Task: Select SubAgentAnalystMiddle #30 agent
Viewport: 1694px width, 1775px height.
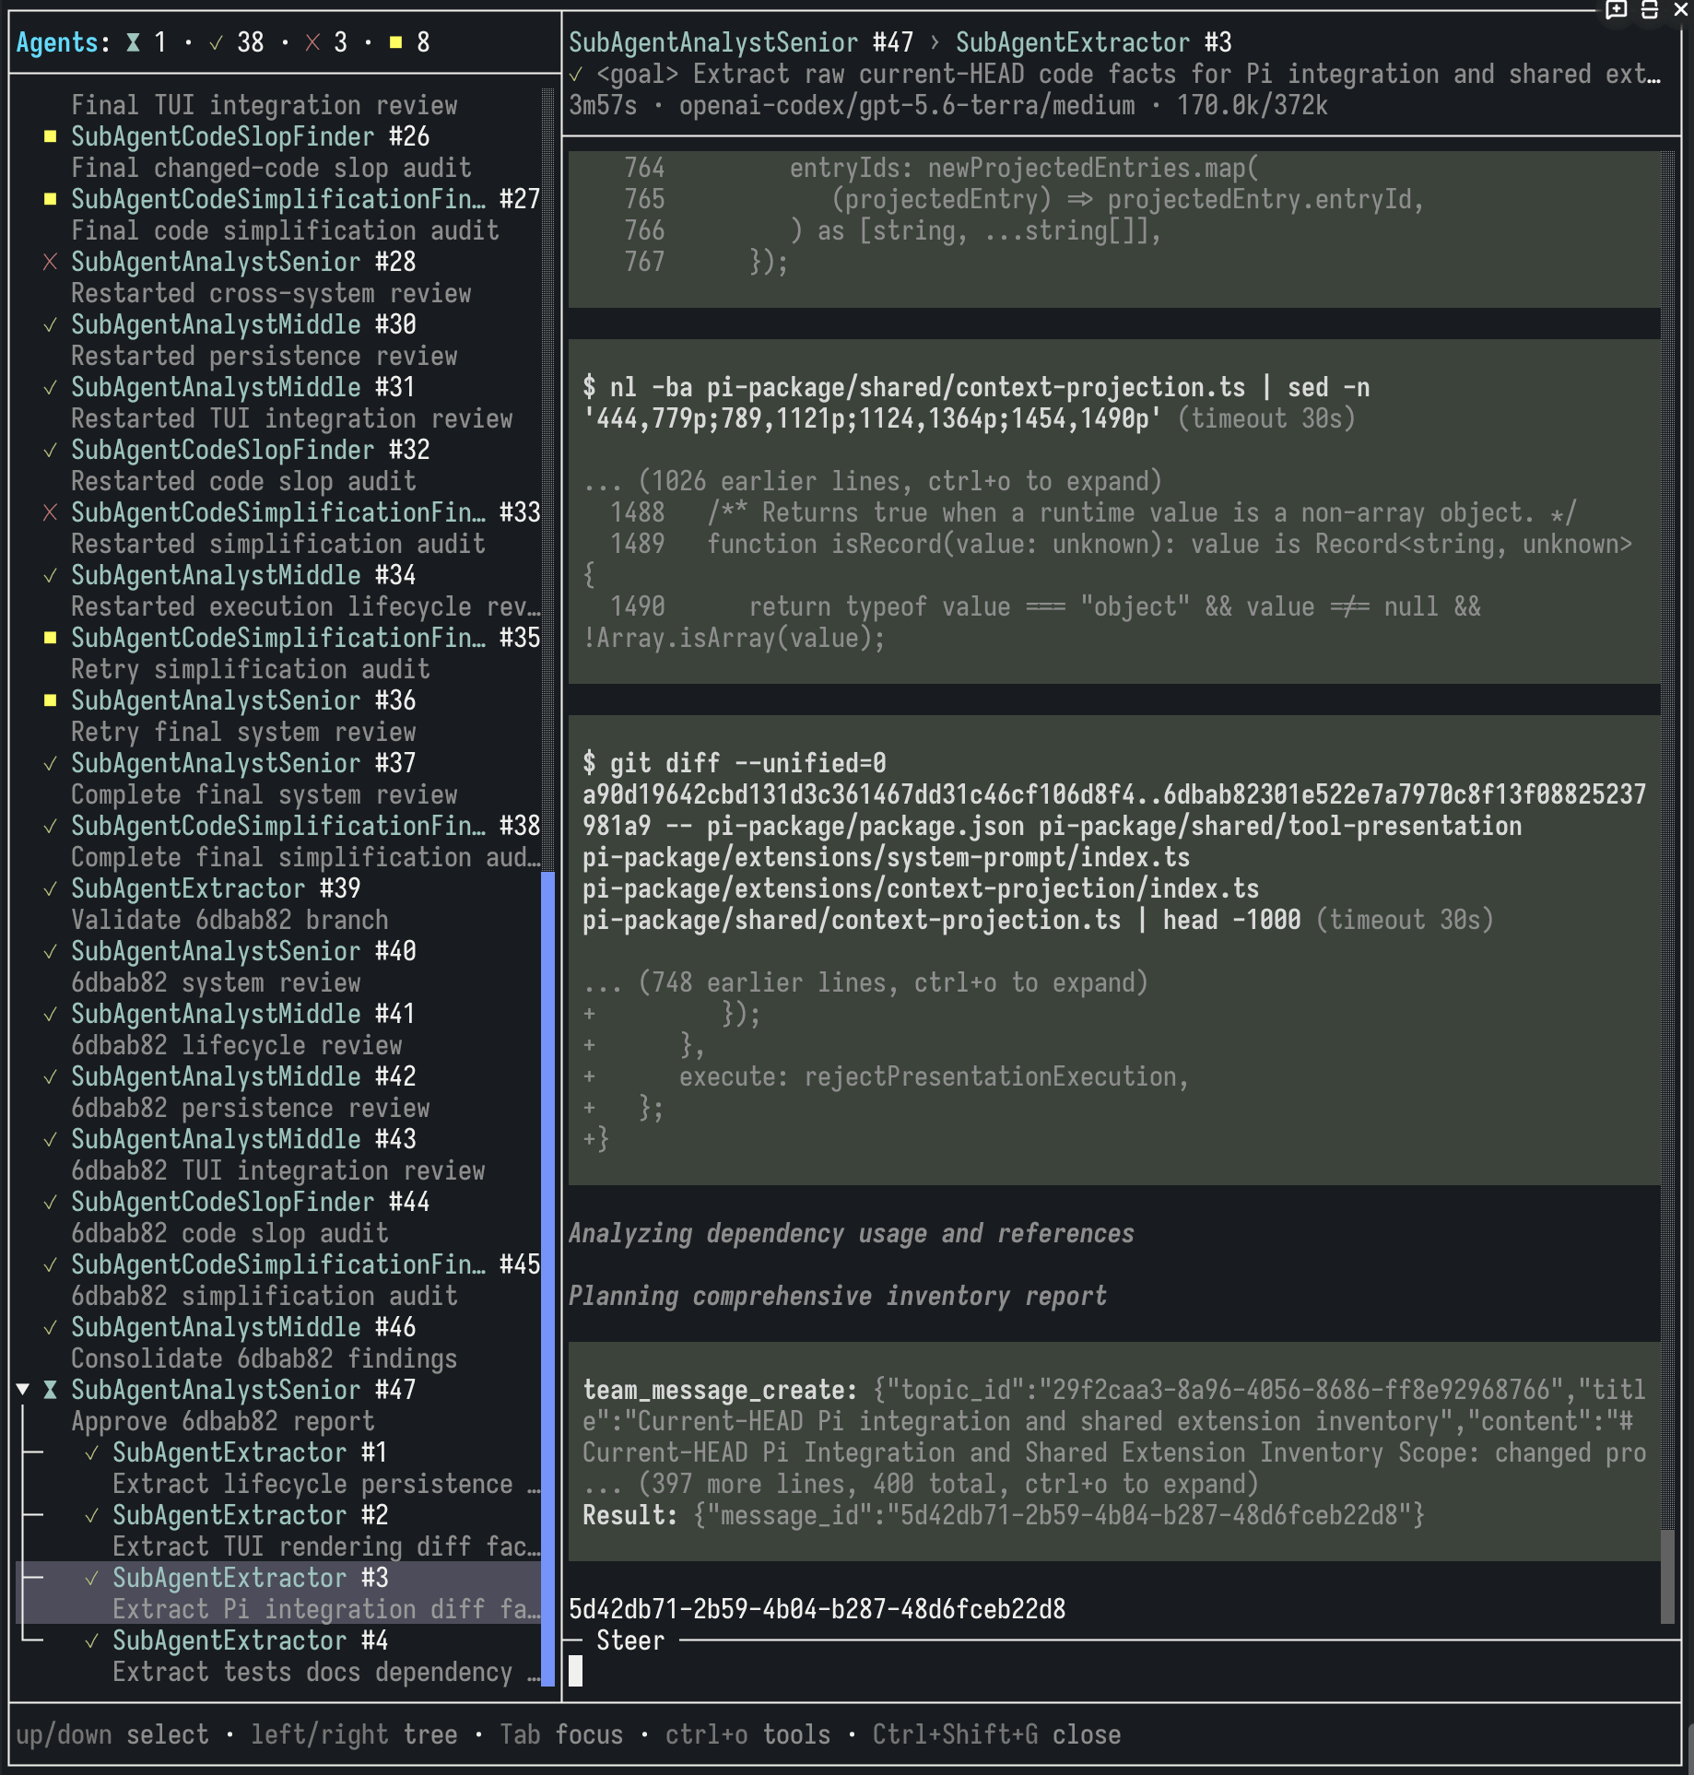Action: 243,324
